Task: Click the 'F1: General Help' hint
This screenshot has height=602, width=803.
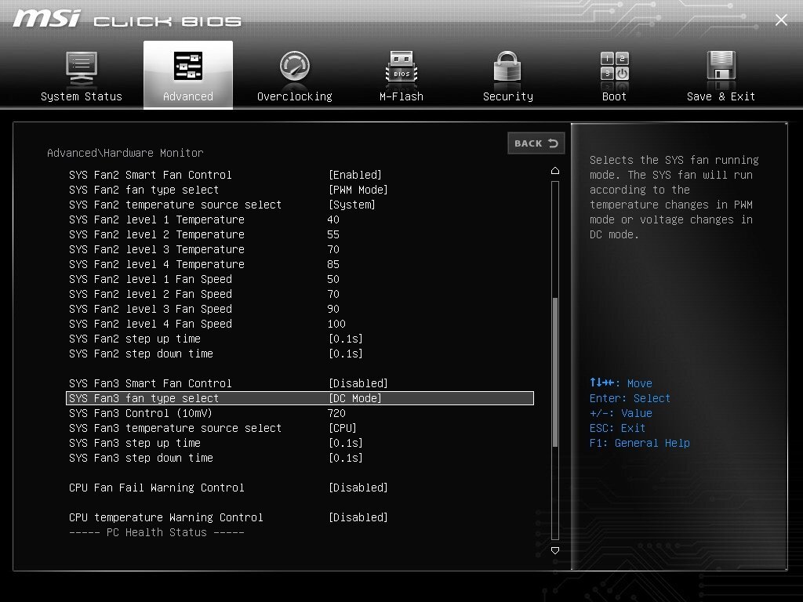Action: 640,443
